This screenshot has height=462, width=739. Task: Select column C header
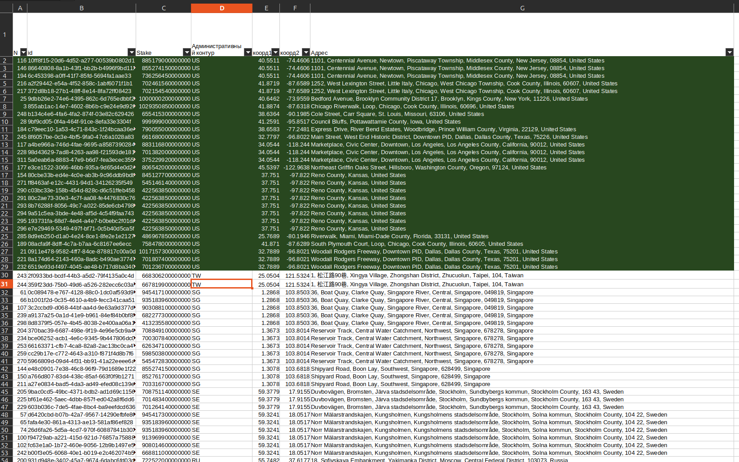click(164, 8)
